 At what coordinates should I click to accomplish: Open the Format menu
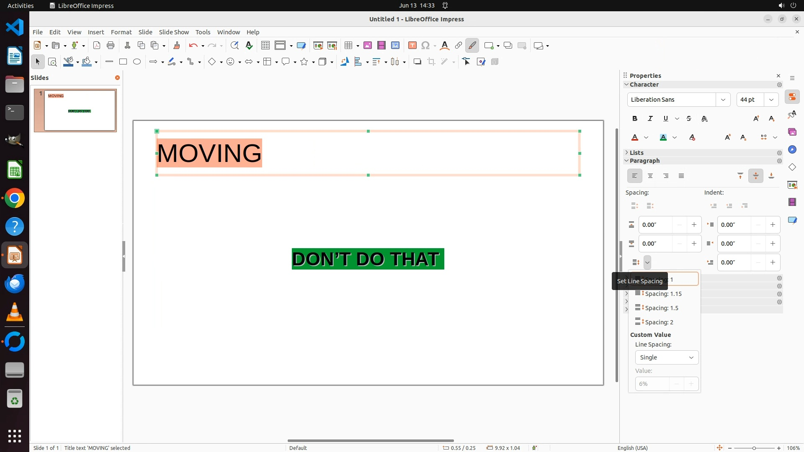pyautogui.click(x=121, y=32)
